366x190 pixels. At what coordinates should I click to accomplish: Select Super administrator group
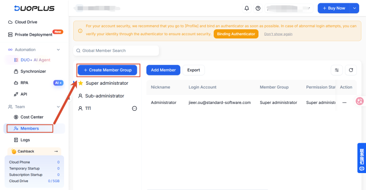(107, 83)
